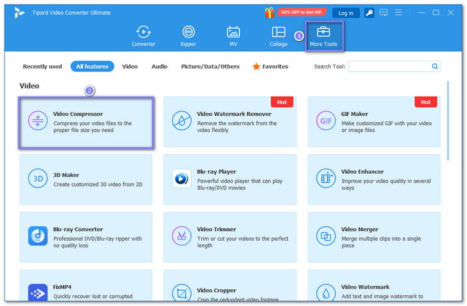
Task: Open the Blu-ray Converter tool
Action: coord(86,236)
